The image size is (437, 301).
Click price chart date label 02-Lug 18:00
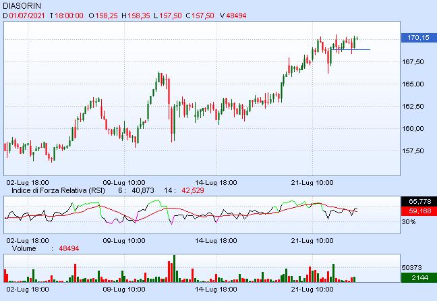28,183
